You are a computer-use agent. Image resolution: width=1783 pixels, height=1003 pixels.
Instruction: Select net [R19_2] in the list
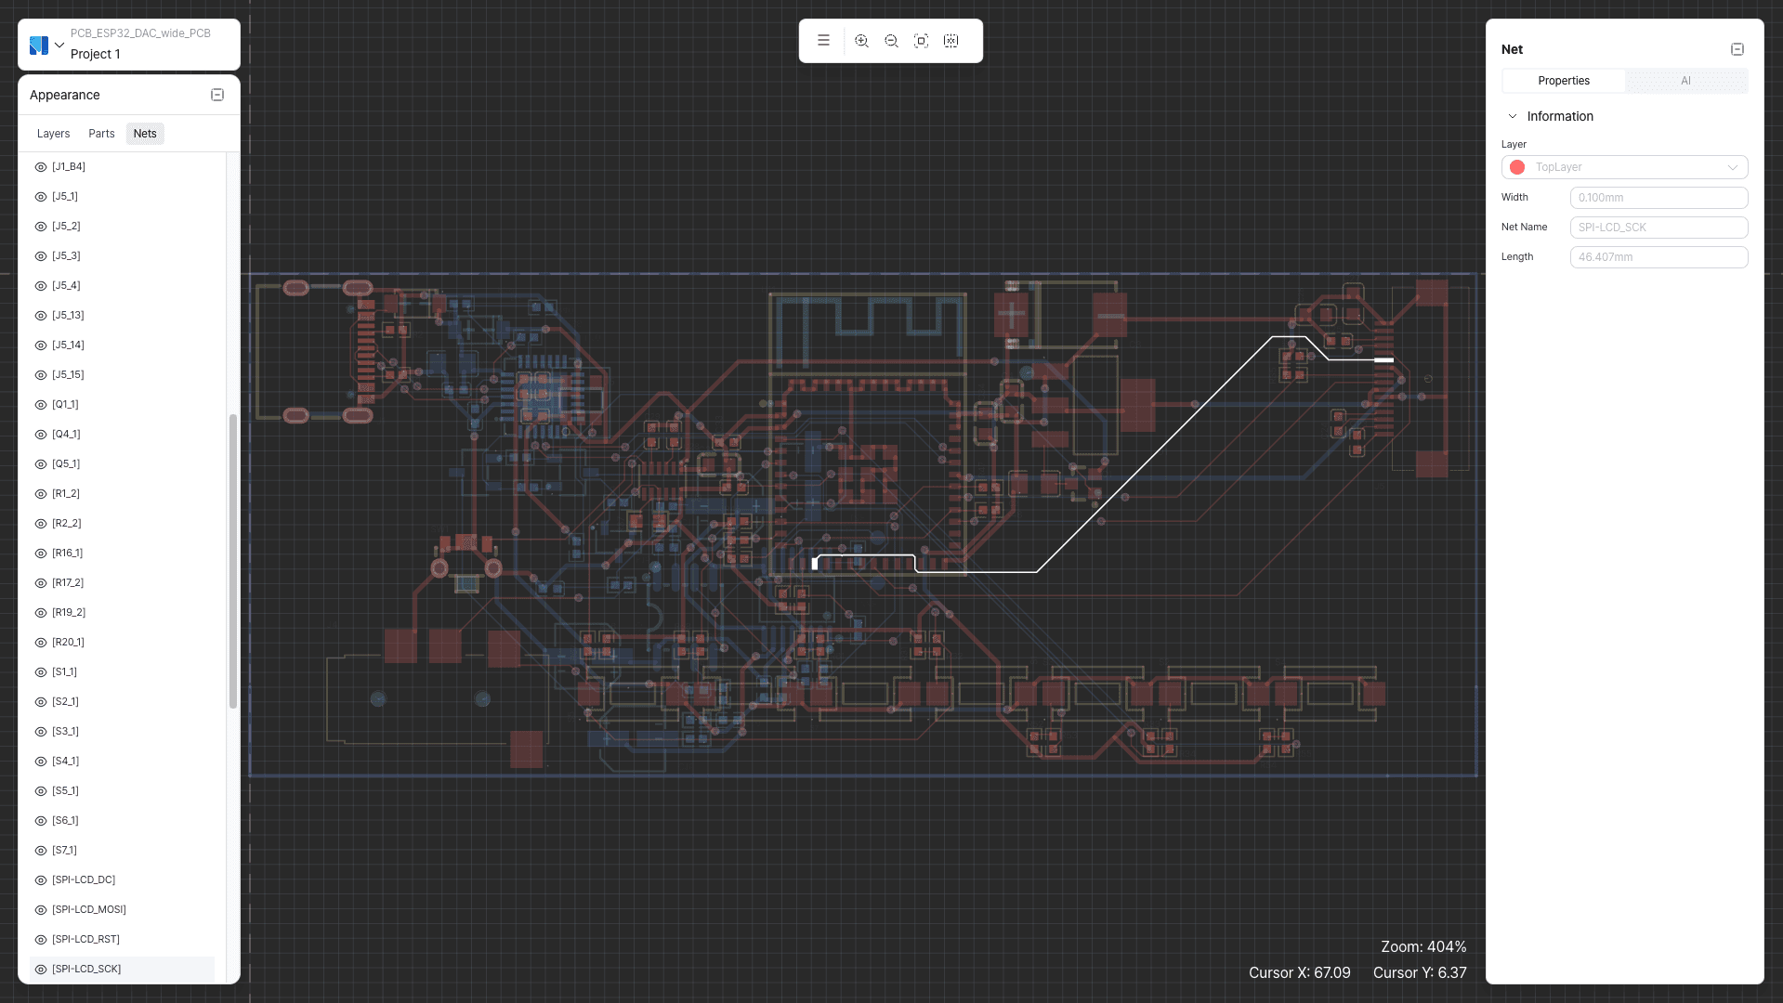click(122, 612)
